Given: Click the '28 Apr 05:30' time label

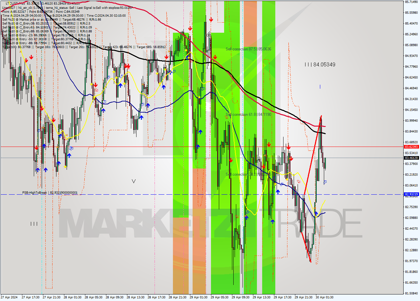Looking at the screenshot, I should click(94, 297).
